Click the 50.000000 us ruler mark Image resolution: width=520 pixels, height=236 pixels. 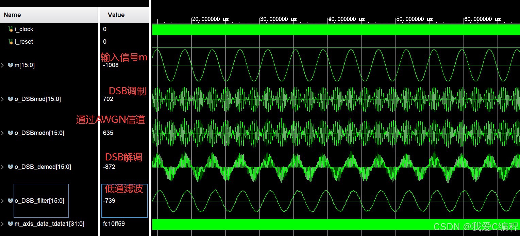pyautogui.click(x=415, y=19)
